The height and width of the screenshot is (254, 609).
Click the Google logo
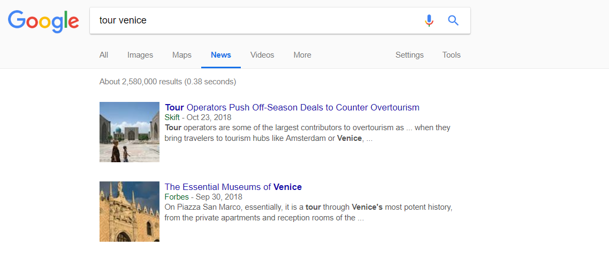tap(43, 21)
